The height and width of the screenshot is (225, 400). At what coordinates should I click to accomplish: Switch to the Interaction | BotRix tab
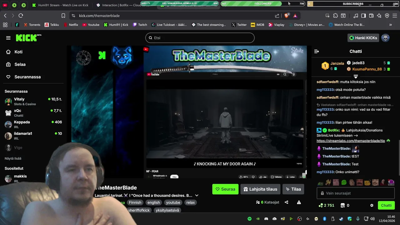tap(125, 5)
